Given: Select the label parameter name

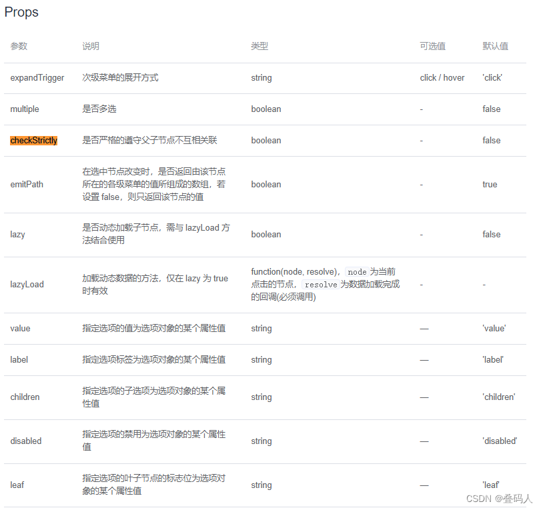Looking at the screenshot, I should 19,359.
